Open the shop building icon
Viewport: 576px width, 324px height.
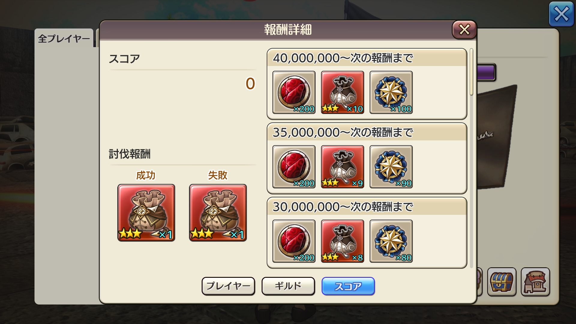535,282
